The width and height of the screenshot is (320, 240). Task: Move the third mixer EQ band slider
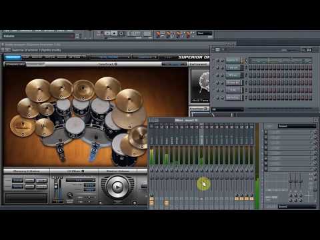pyautogui.click(x=300, y=181)
